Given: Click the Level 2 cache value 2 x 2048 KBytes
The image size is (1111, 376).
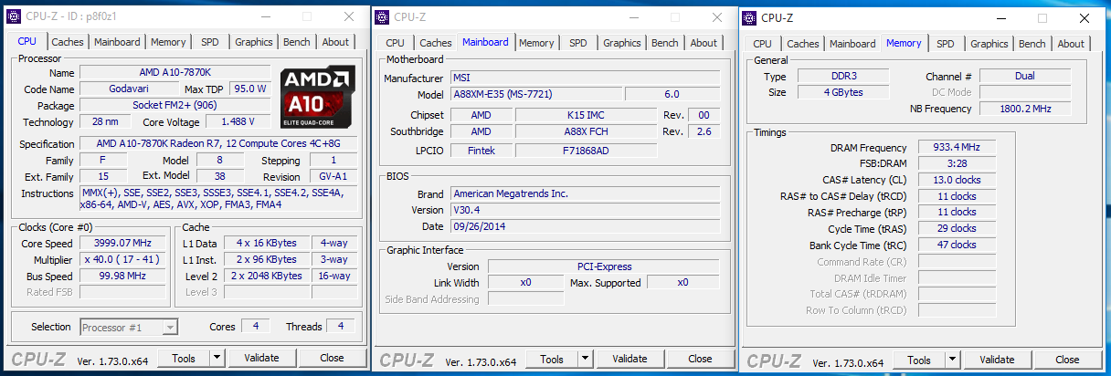Looking at the screenshot, I should pos(269,277).
